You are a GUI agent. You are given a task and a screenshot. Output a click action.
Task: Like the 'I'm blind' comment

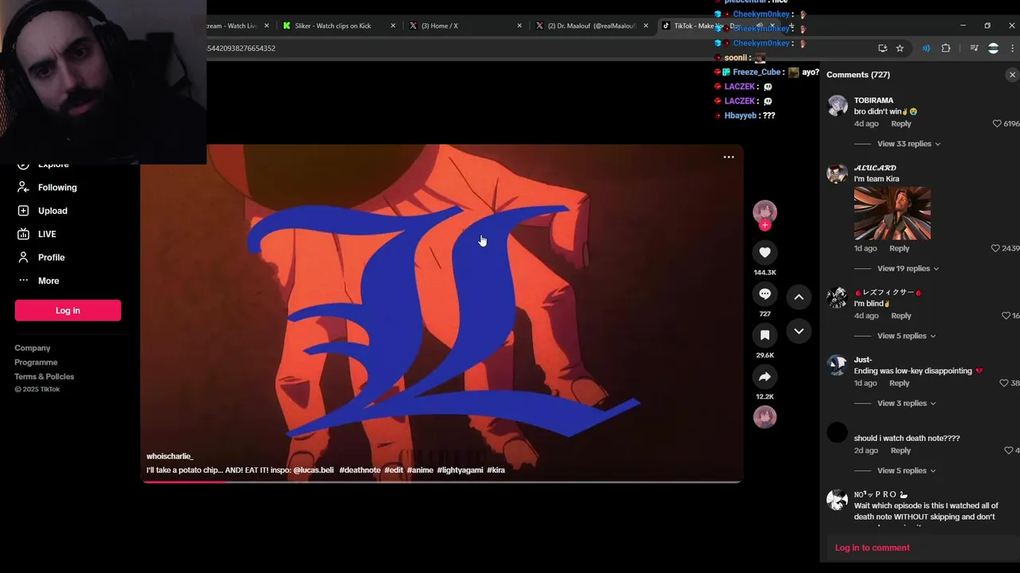tap(1006, 316)
